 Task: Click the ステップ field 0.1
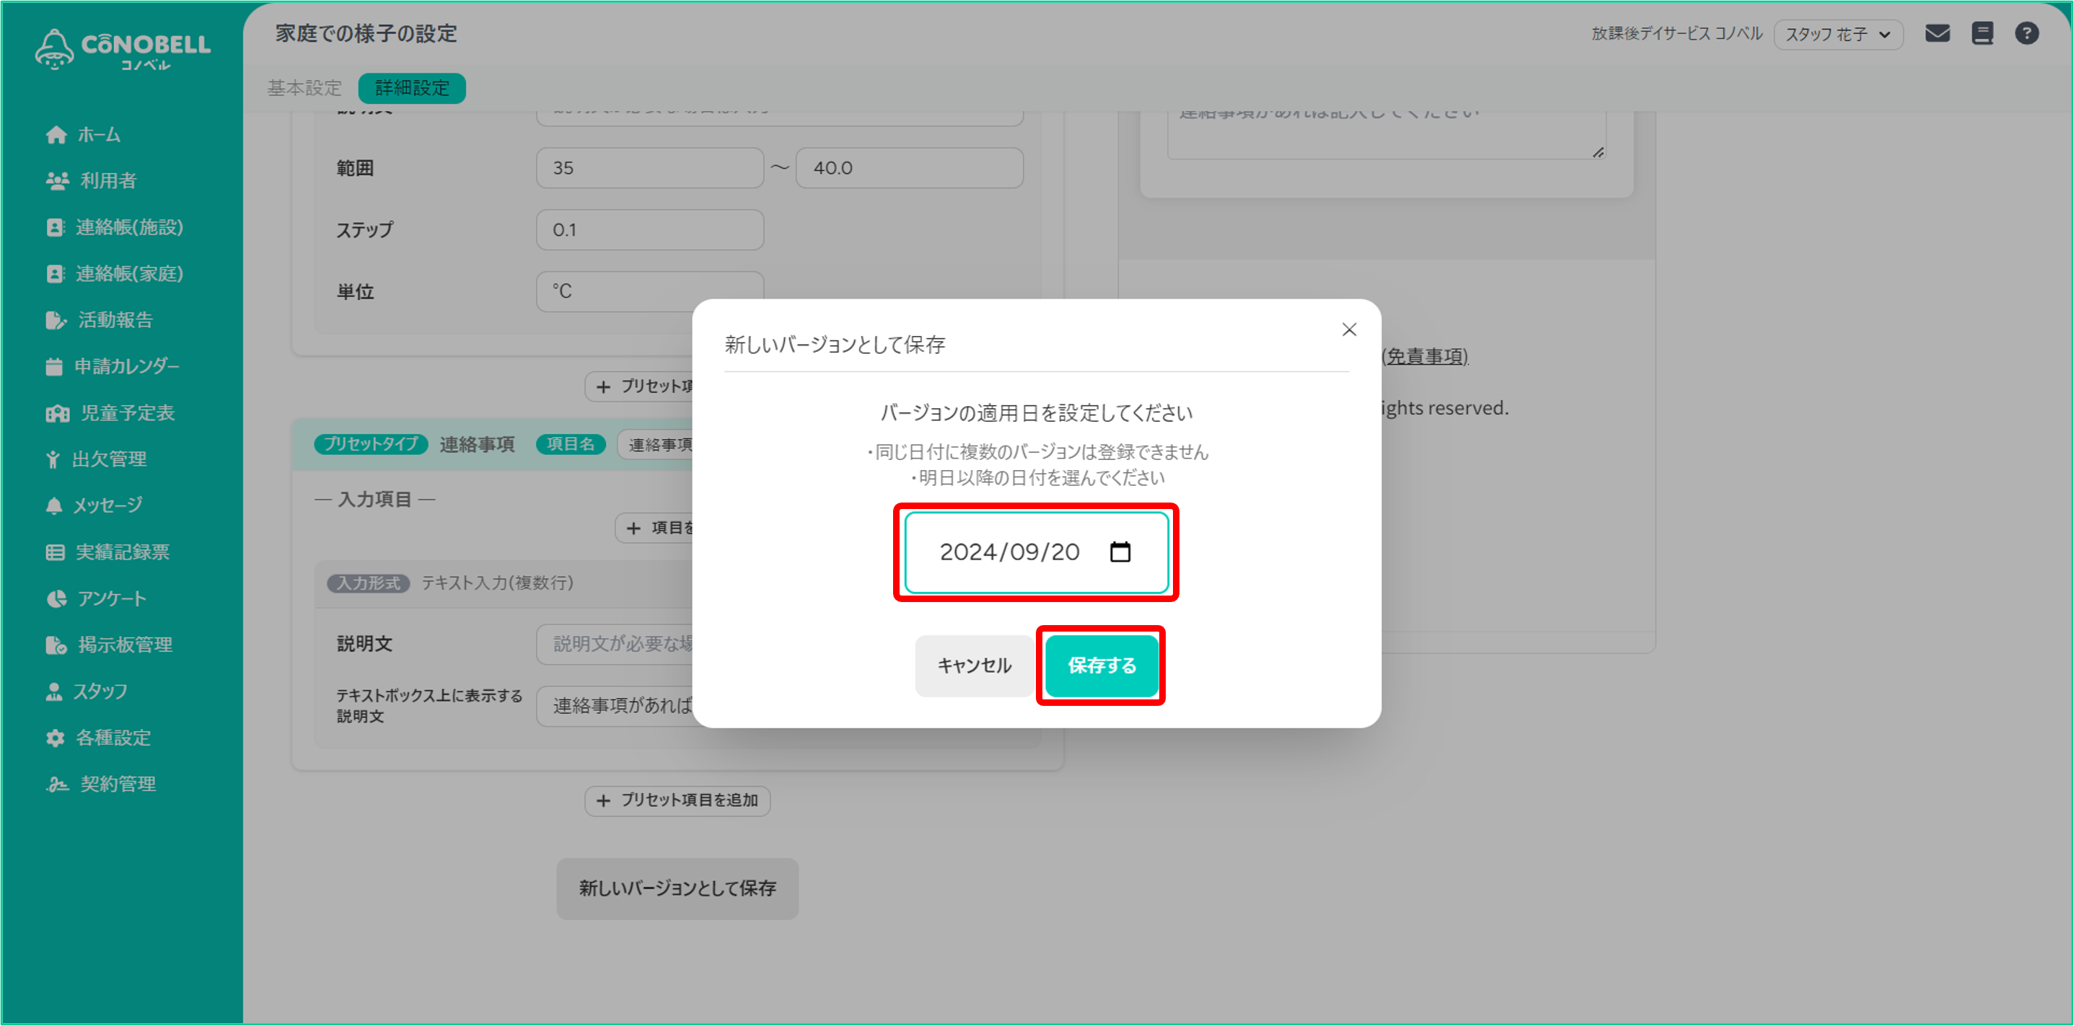point(650,230)
